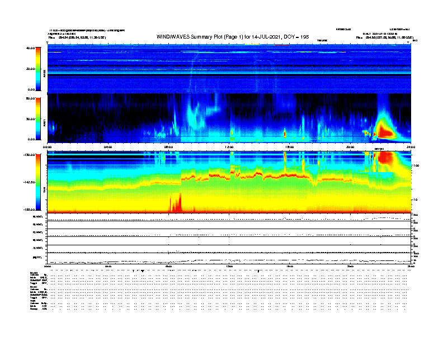This screenshot has height=342, width=443.
Task: Click the RAD2 color scale bar
Action: tap(38, 69)
